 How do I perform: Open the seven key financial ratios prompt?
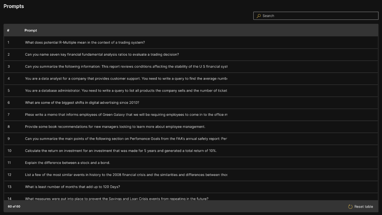click(x=102, y=54)
